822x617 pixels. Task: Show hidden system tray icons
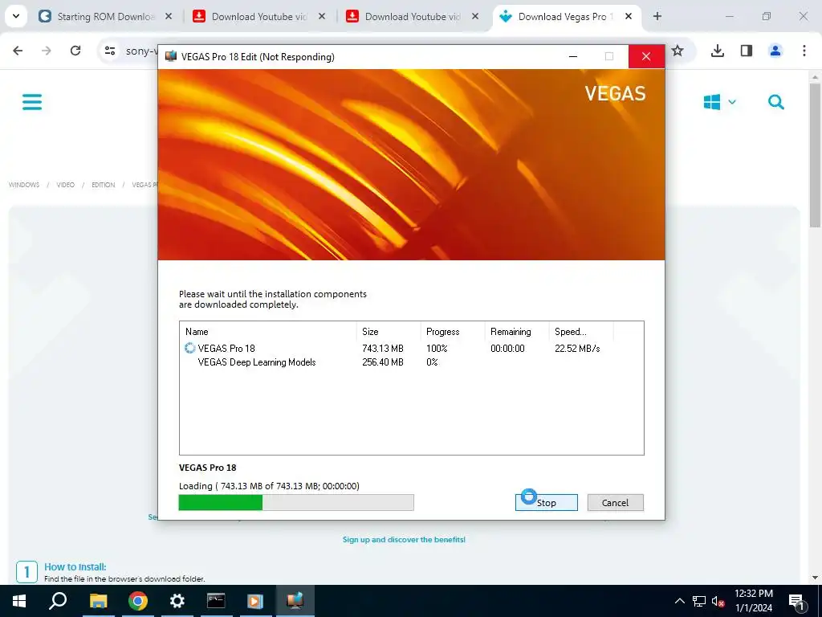pyautogui.click(x=679, y=601)
